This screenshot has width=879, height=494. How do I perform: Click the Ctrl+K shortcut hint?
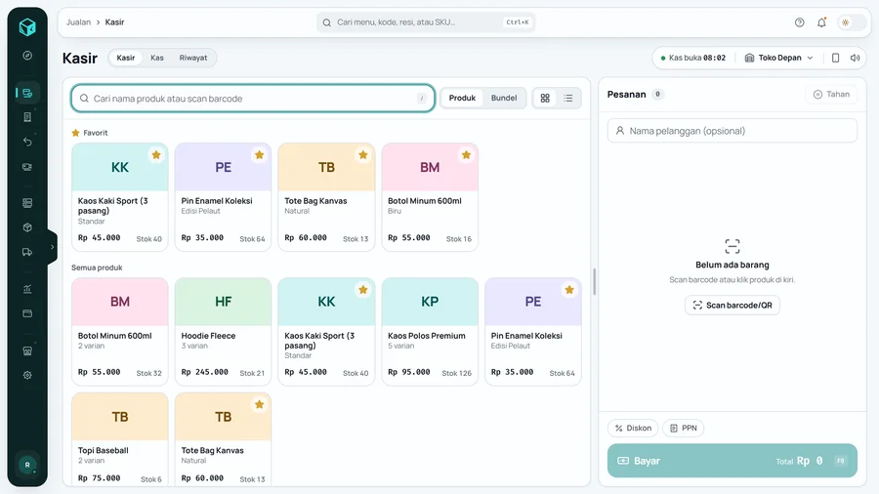coord(518,22)
